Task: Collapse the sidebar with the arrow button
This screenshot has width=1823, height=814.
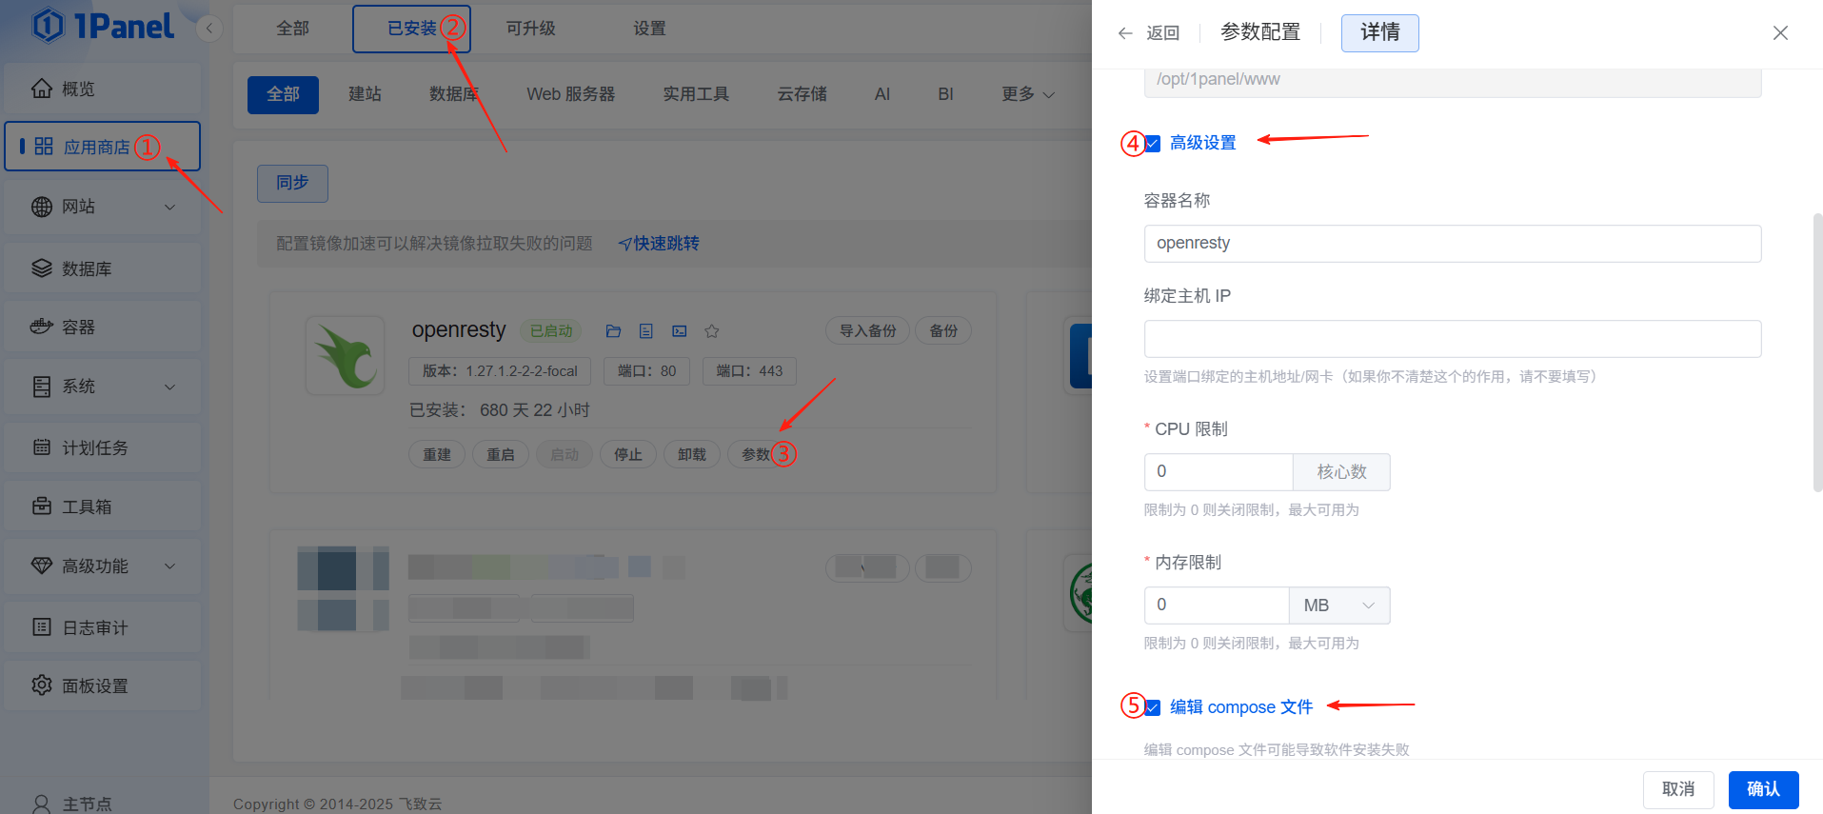Action: [209, 29]
